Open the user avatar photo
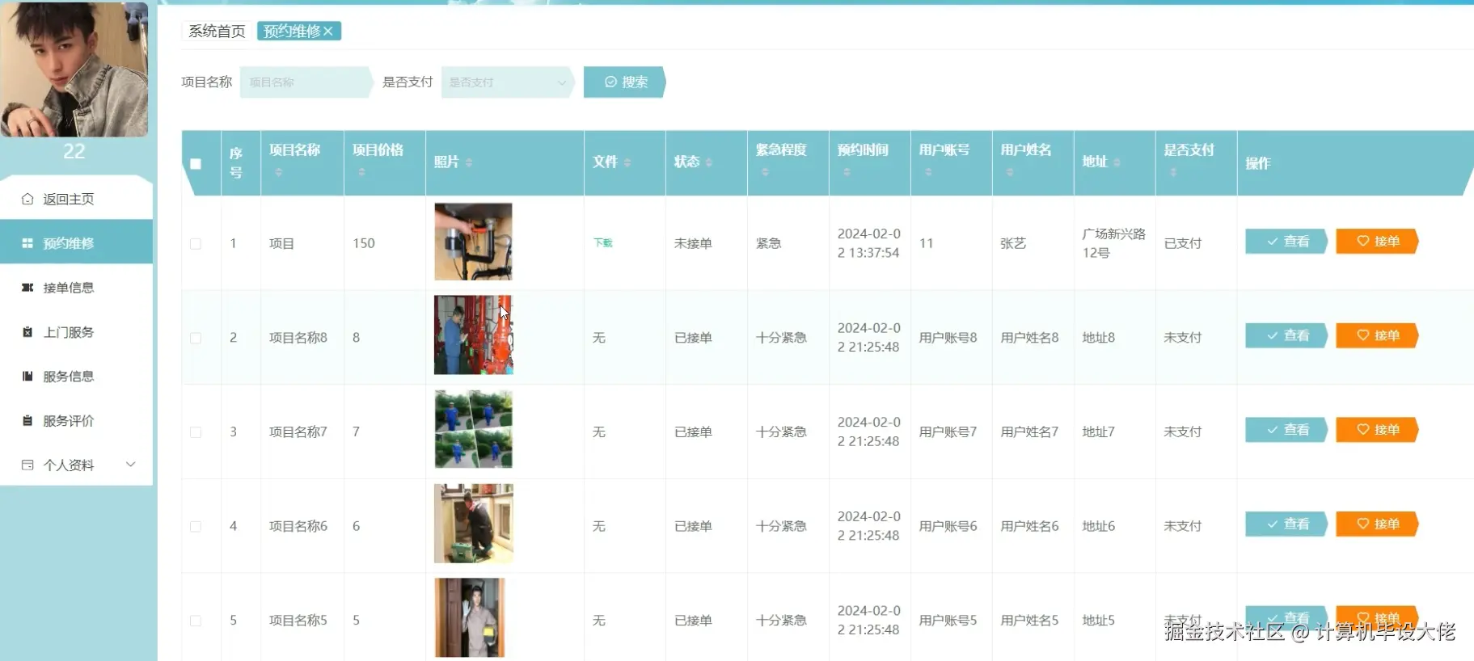Screen dimensions: 1474x661 (x=74, y=69)
